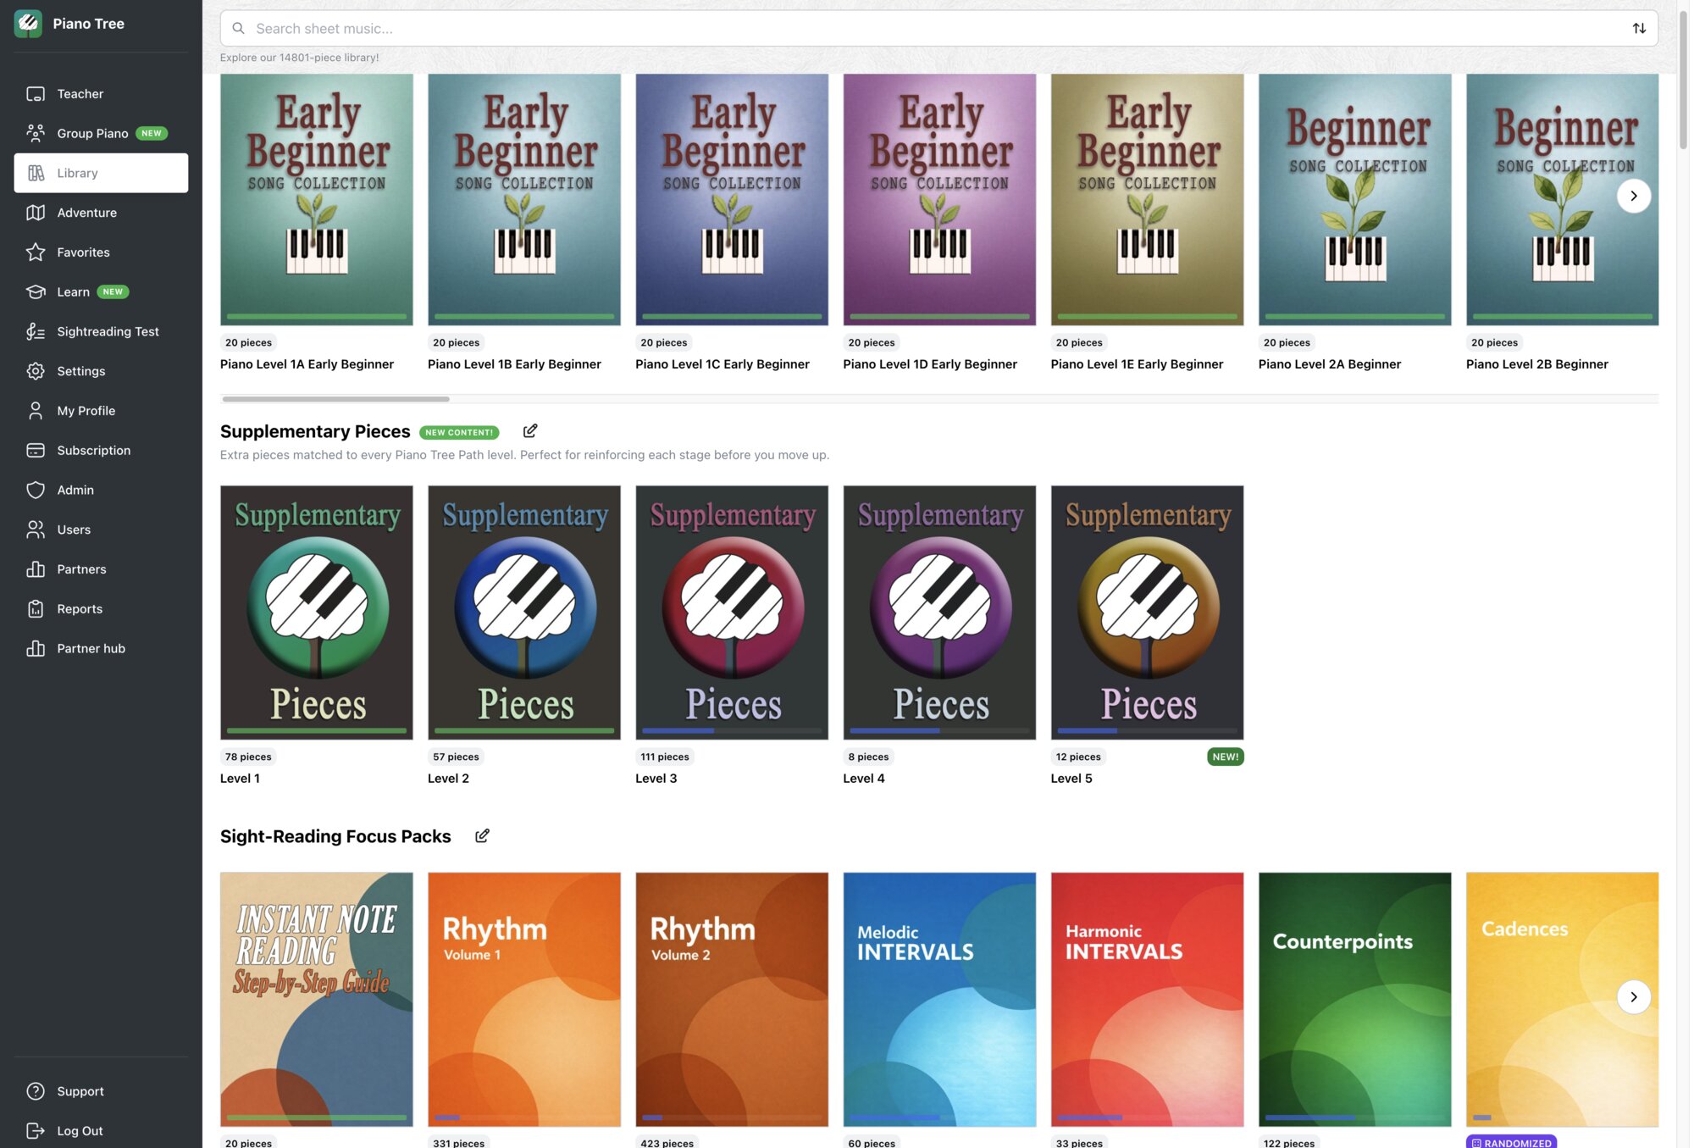Click the sort arrows in search bar
Viewport: 1694px width, 1148px height.
tap(1639, 28)
